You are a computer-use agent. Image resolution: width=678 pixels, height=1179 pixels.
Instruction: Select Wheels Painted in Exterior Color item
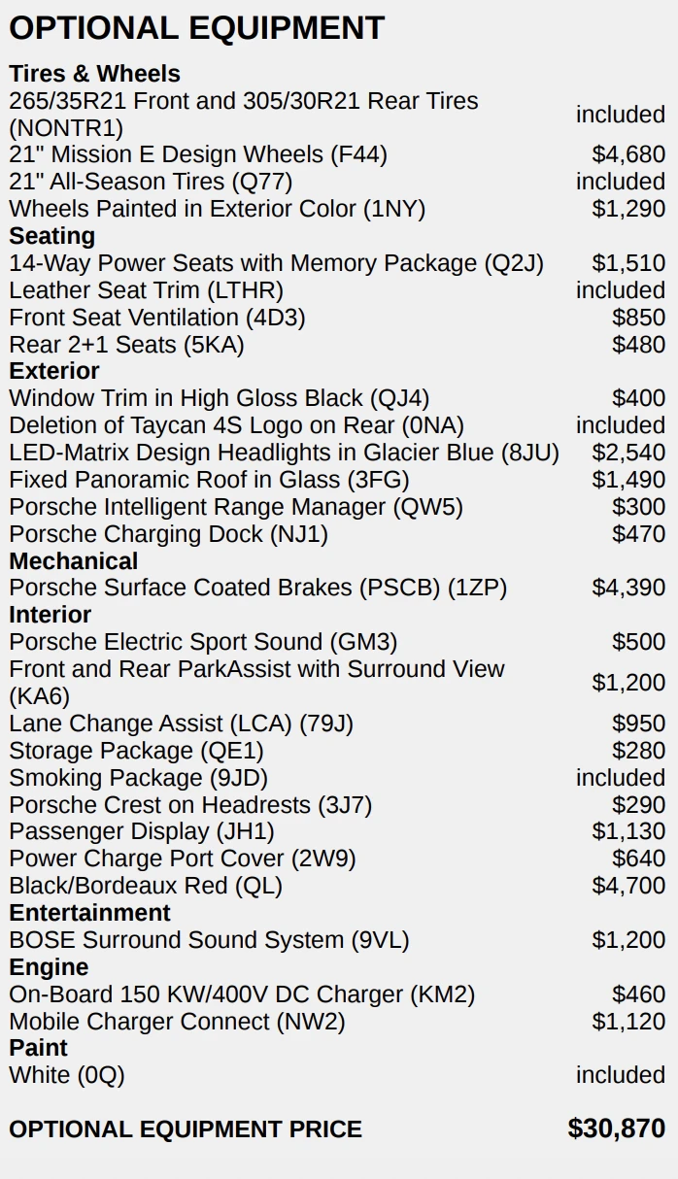(x=218, y=209)
